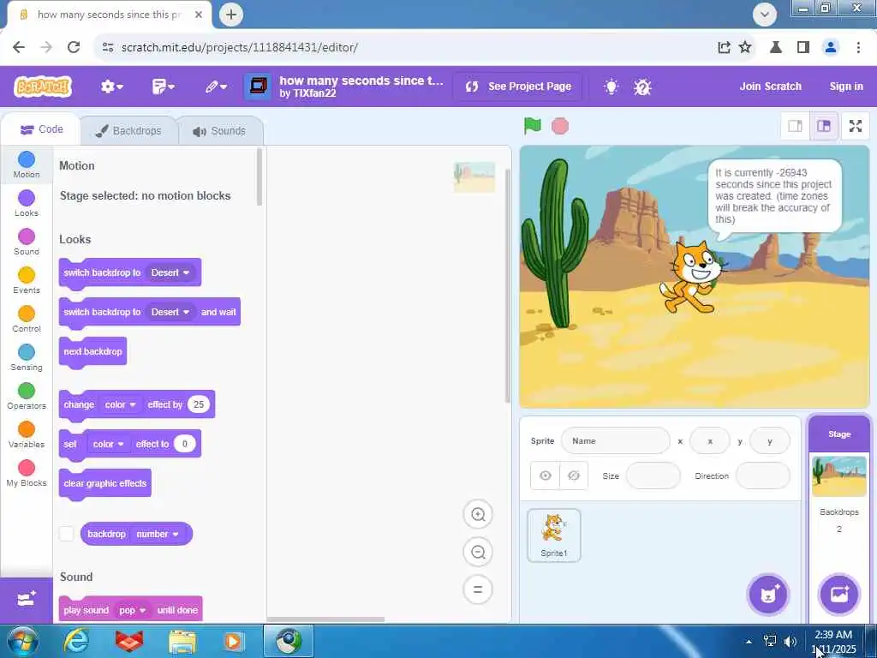This screenshot has height=658, width=877.
Task: Open the File menu dropdown
Action: coord(164,87)
